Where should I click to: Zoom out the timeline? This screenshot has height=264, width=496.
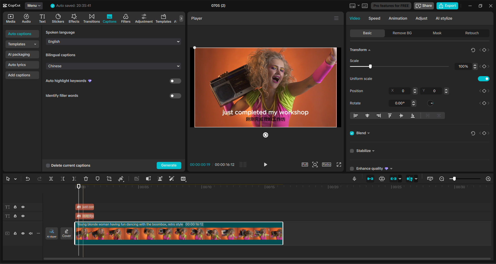pyautogui.click(x=442, y=179)
